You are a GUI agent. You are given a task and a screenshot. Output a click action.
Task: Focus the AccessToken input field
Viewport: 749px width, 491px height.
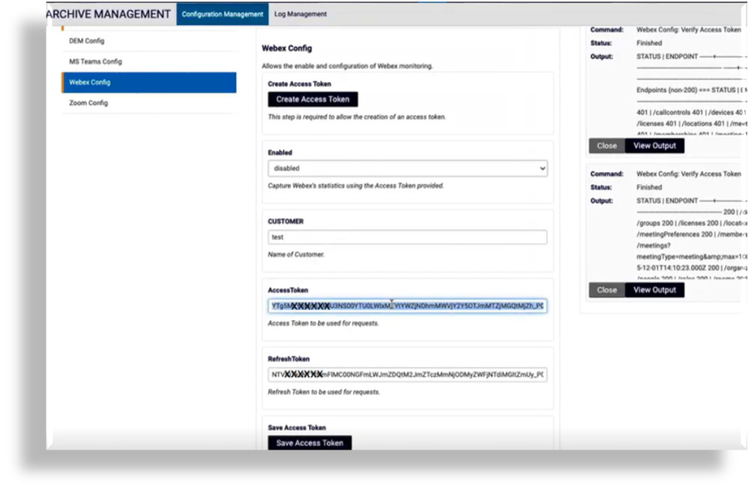(x=407, y=306)
